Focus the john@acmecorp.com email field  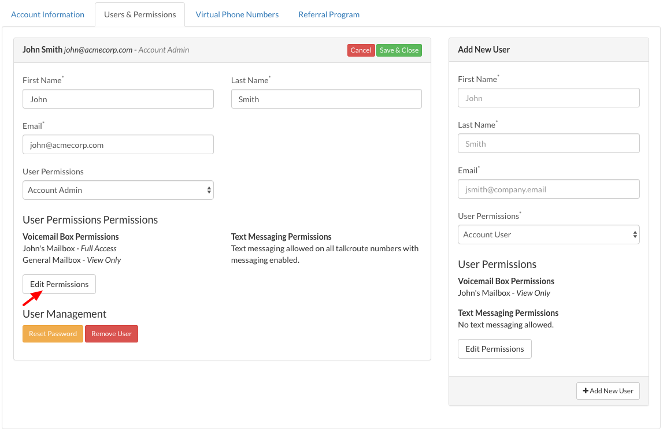118,144
